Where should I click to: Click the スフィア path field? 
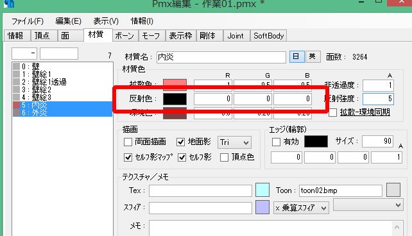coord(200,208)
